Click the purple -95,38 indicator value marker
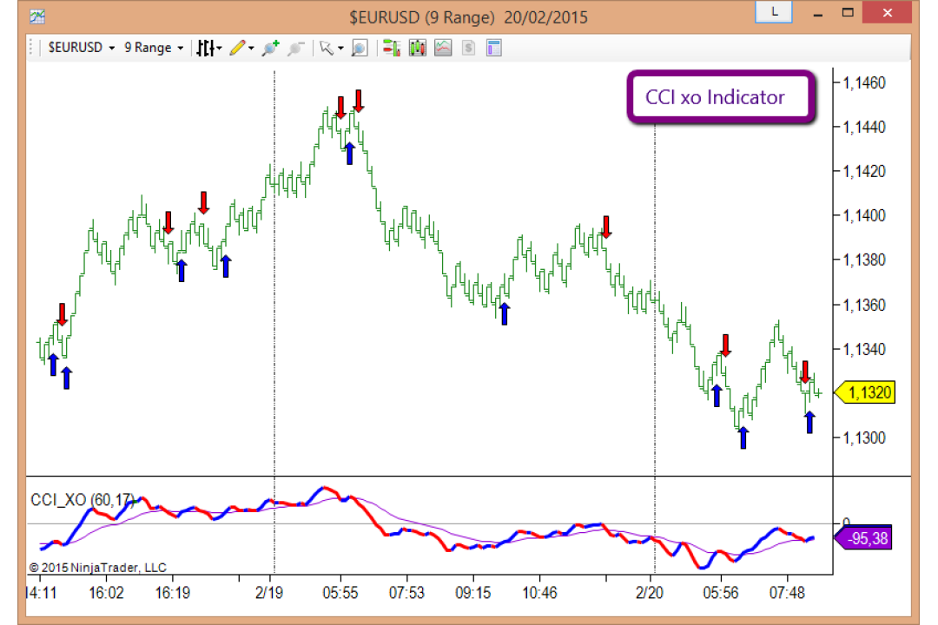The width and height of the screenshot is (938, 625). (862, 538)
